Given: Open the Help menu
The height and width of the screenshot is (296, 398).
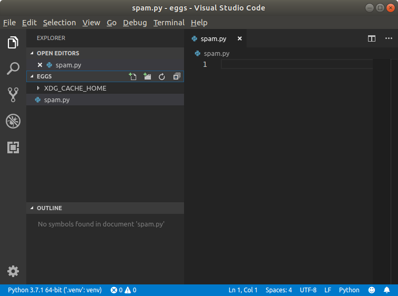Looking at the screenshot, I should (199, 23).
